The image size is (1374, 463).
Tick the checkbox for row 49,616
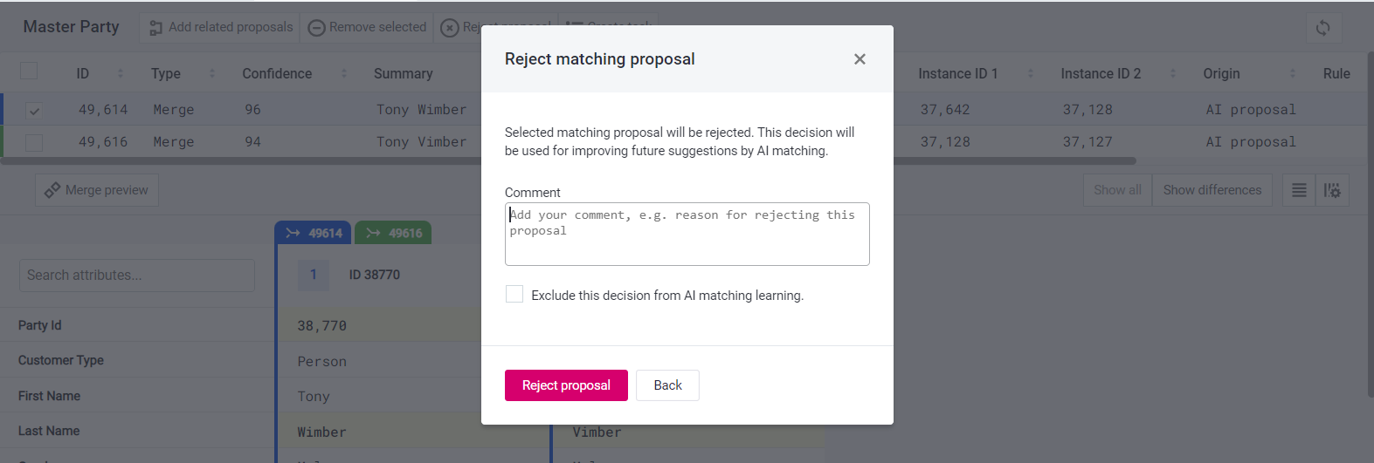[34, 142]
